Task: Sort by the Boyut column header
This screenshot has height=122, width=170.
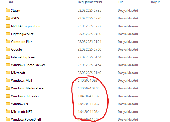Action: (x=156, y=2)
